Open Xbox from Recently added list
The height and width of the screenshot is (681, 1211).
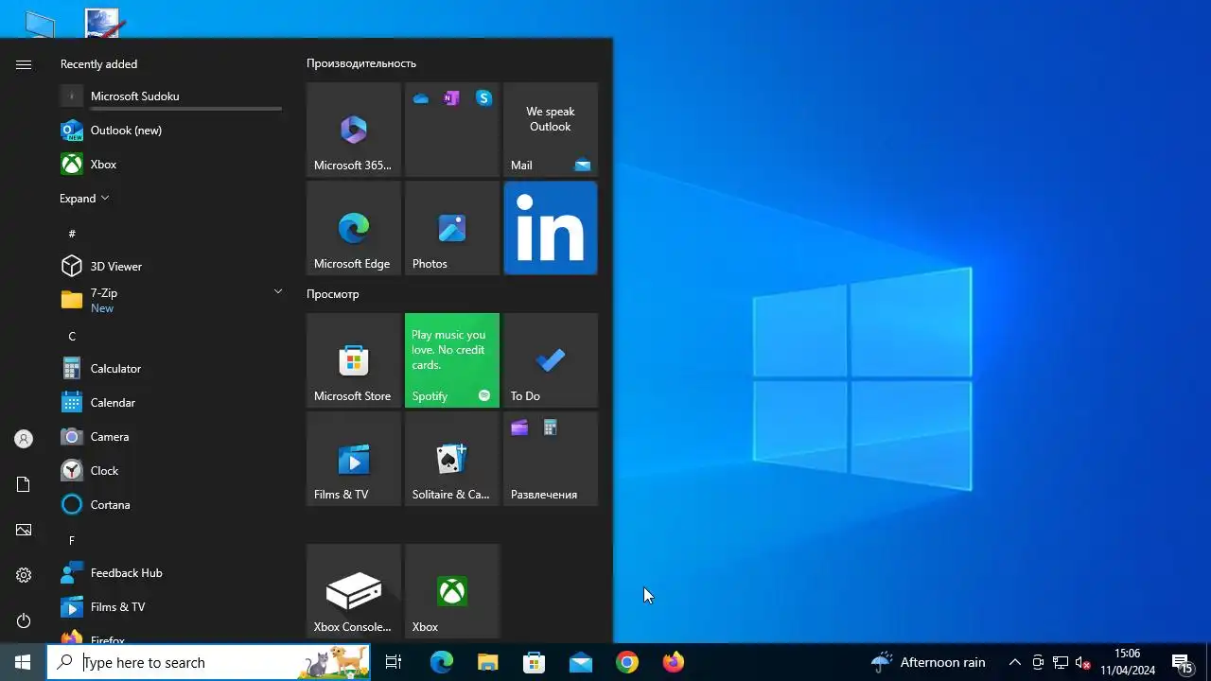(x=172, y=165)
